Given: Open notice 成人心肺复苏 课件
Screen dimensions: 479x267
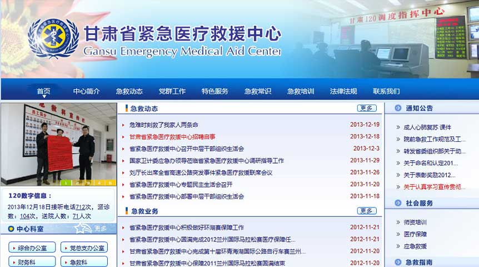Looking at the screenshot, I should [427, 127].
